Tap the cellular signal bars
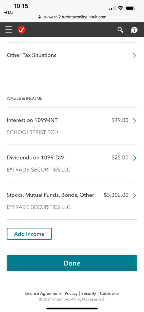 click(112, 8)
